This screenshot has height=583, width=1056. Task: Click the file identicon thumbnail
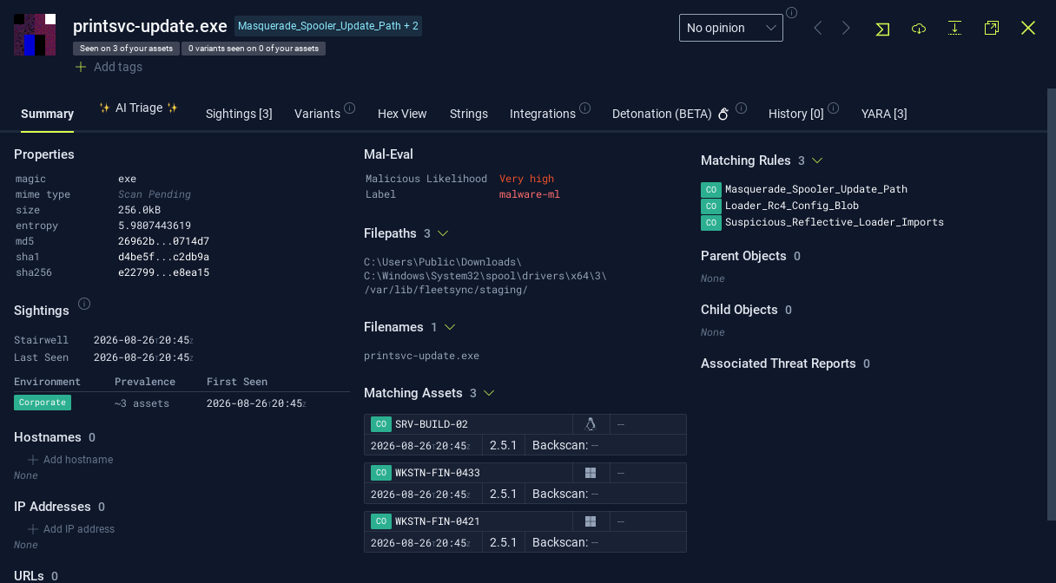pos(35,35)
